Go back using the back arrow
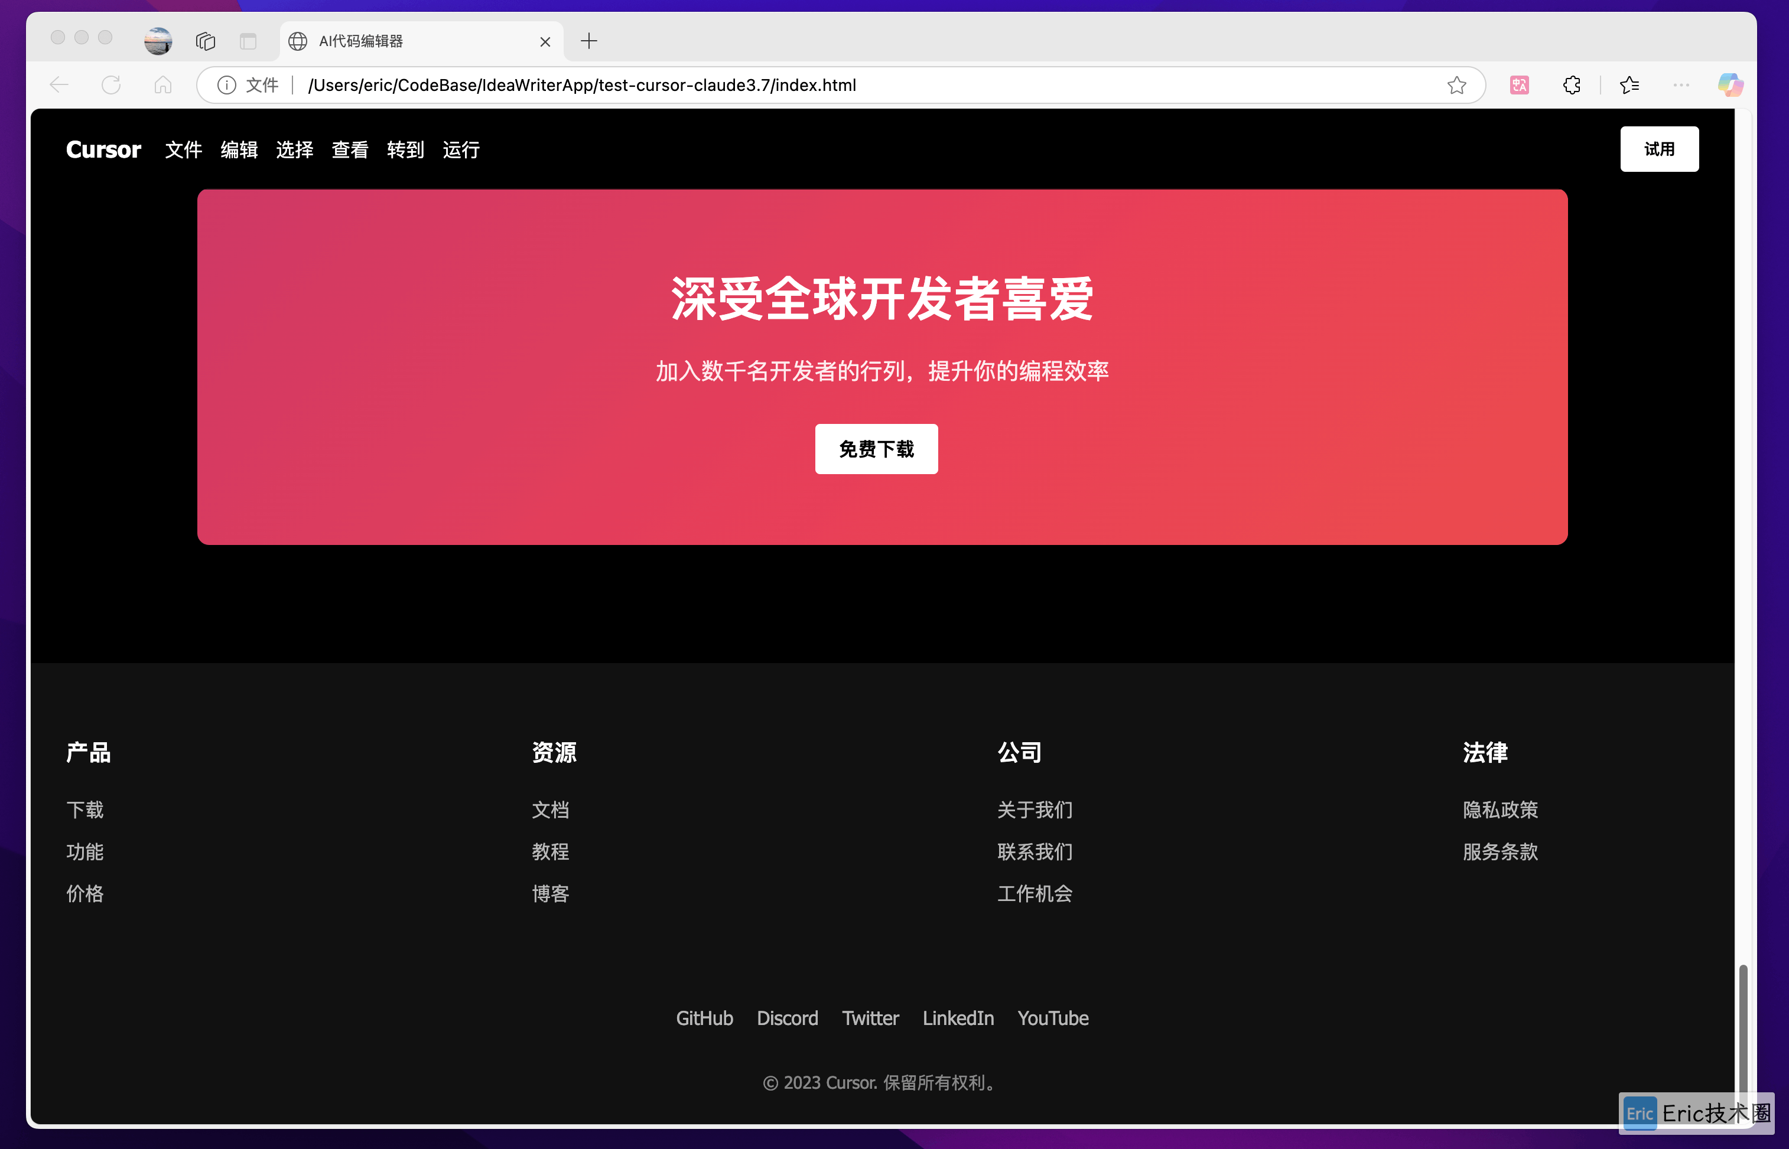The height and width of the screenshot is (1149, 1789). coord(59,85)
